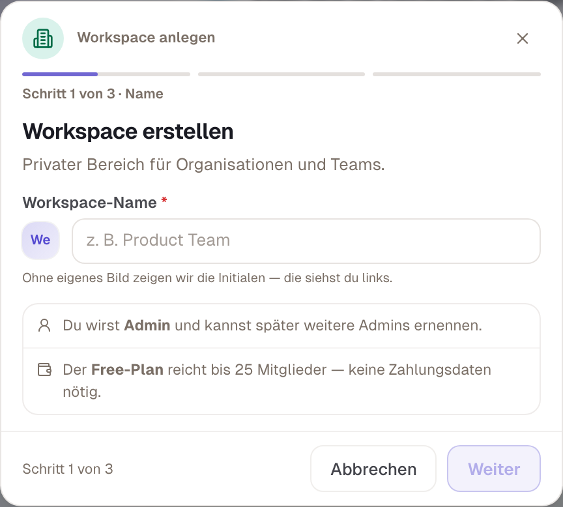Image resolution: width=563 pixels, height=507 pixels.
Task: Click the 'Workspace-Name' field label
Action: [x=90, y=203]
